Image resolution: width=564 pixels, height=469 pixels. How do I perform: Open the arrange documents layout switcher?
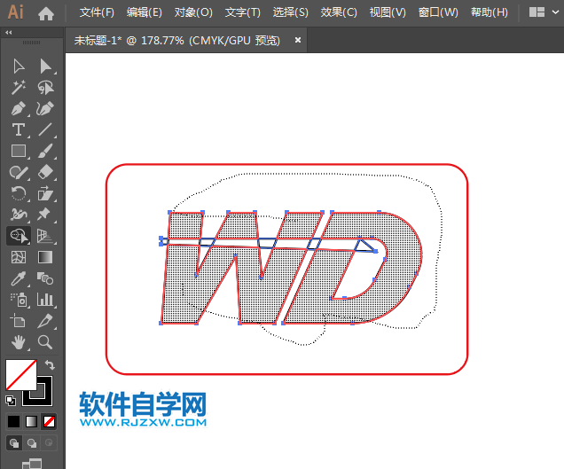click(537, 12)
